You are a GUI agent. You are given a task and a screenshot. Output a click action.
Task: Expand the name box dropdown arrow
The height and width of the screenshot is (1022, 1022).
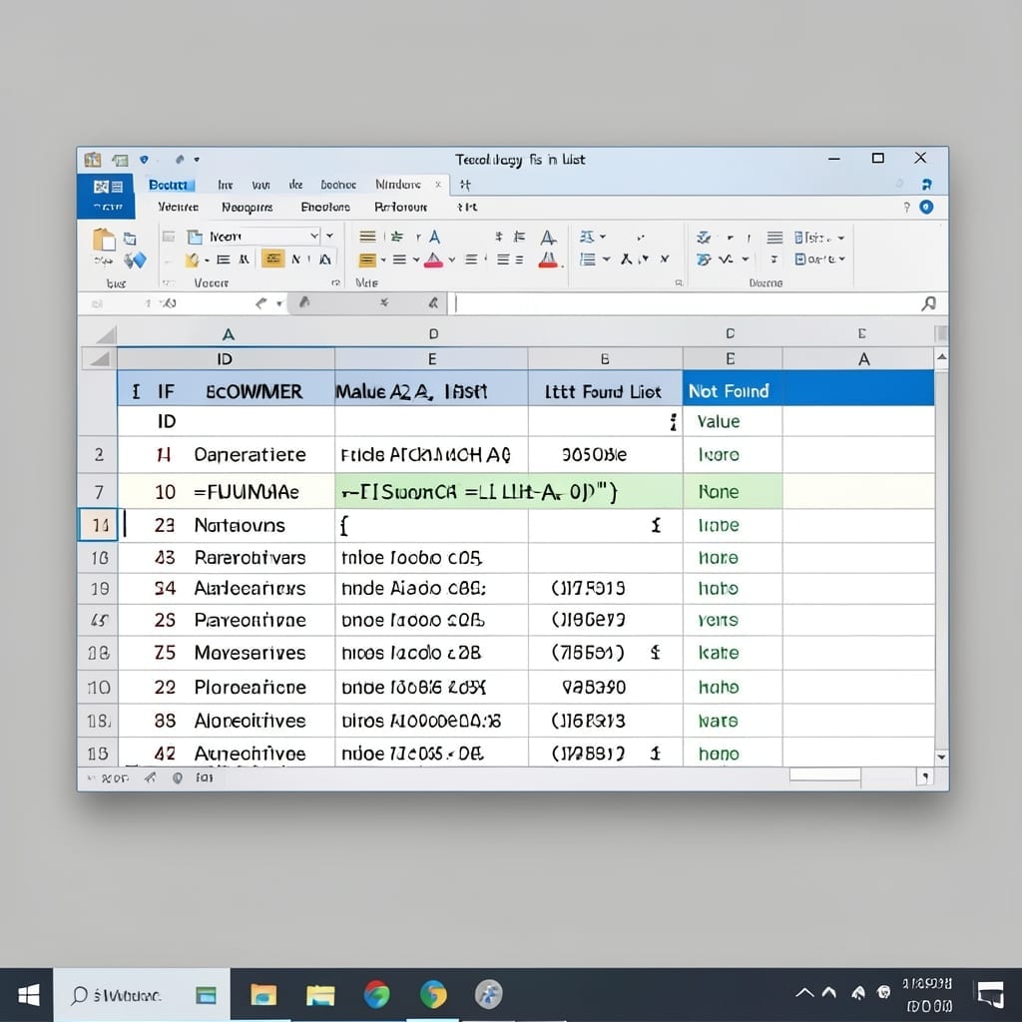point(279,303)
